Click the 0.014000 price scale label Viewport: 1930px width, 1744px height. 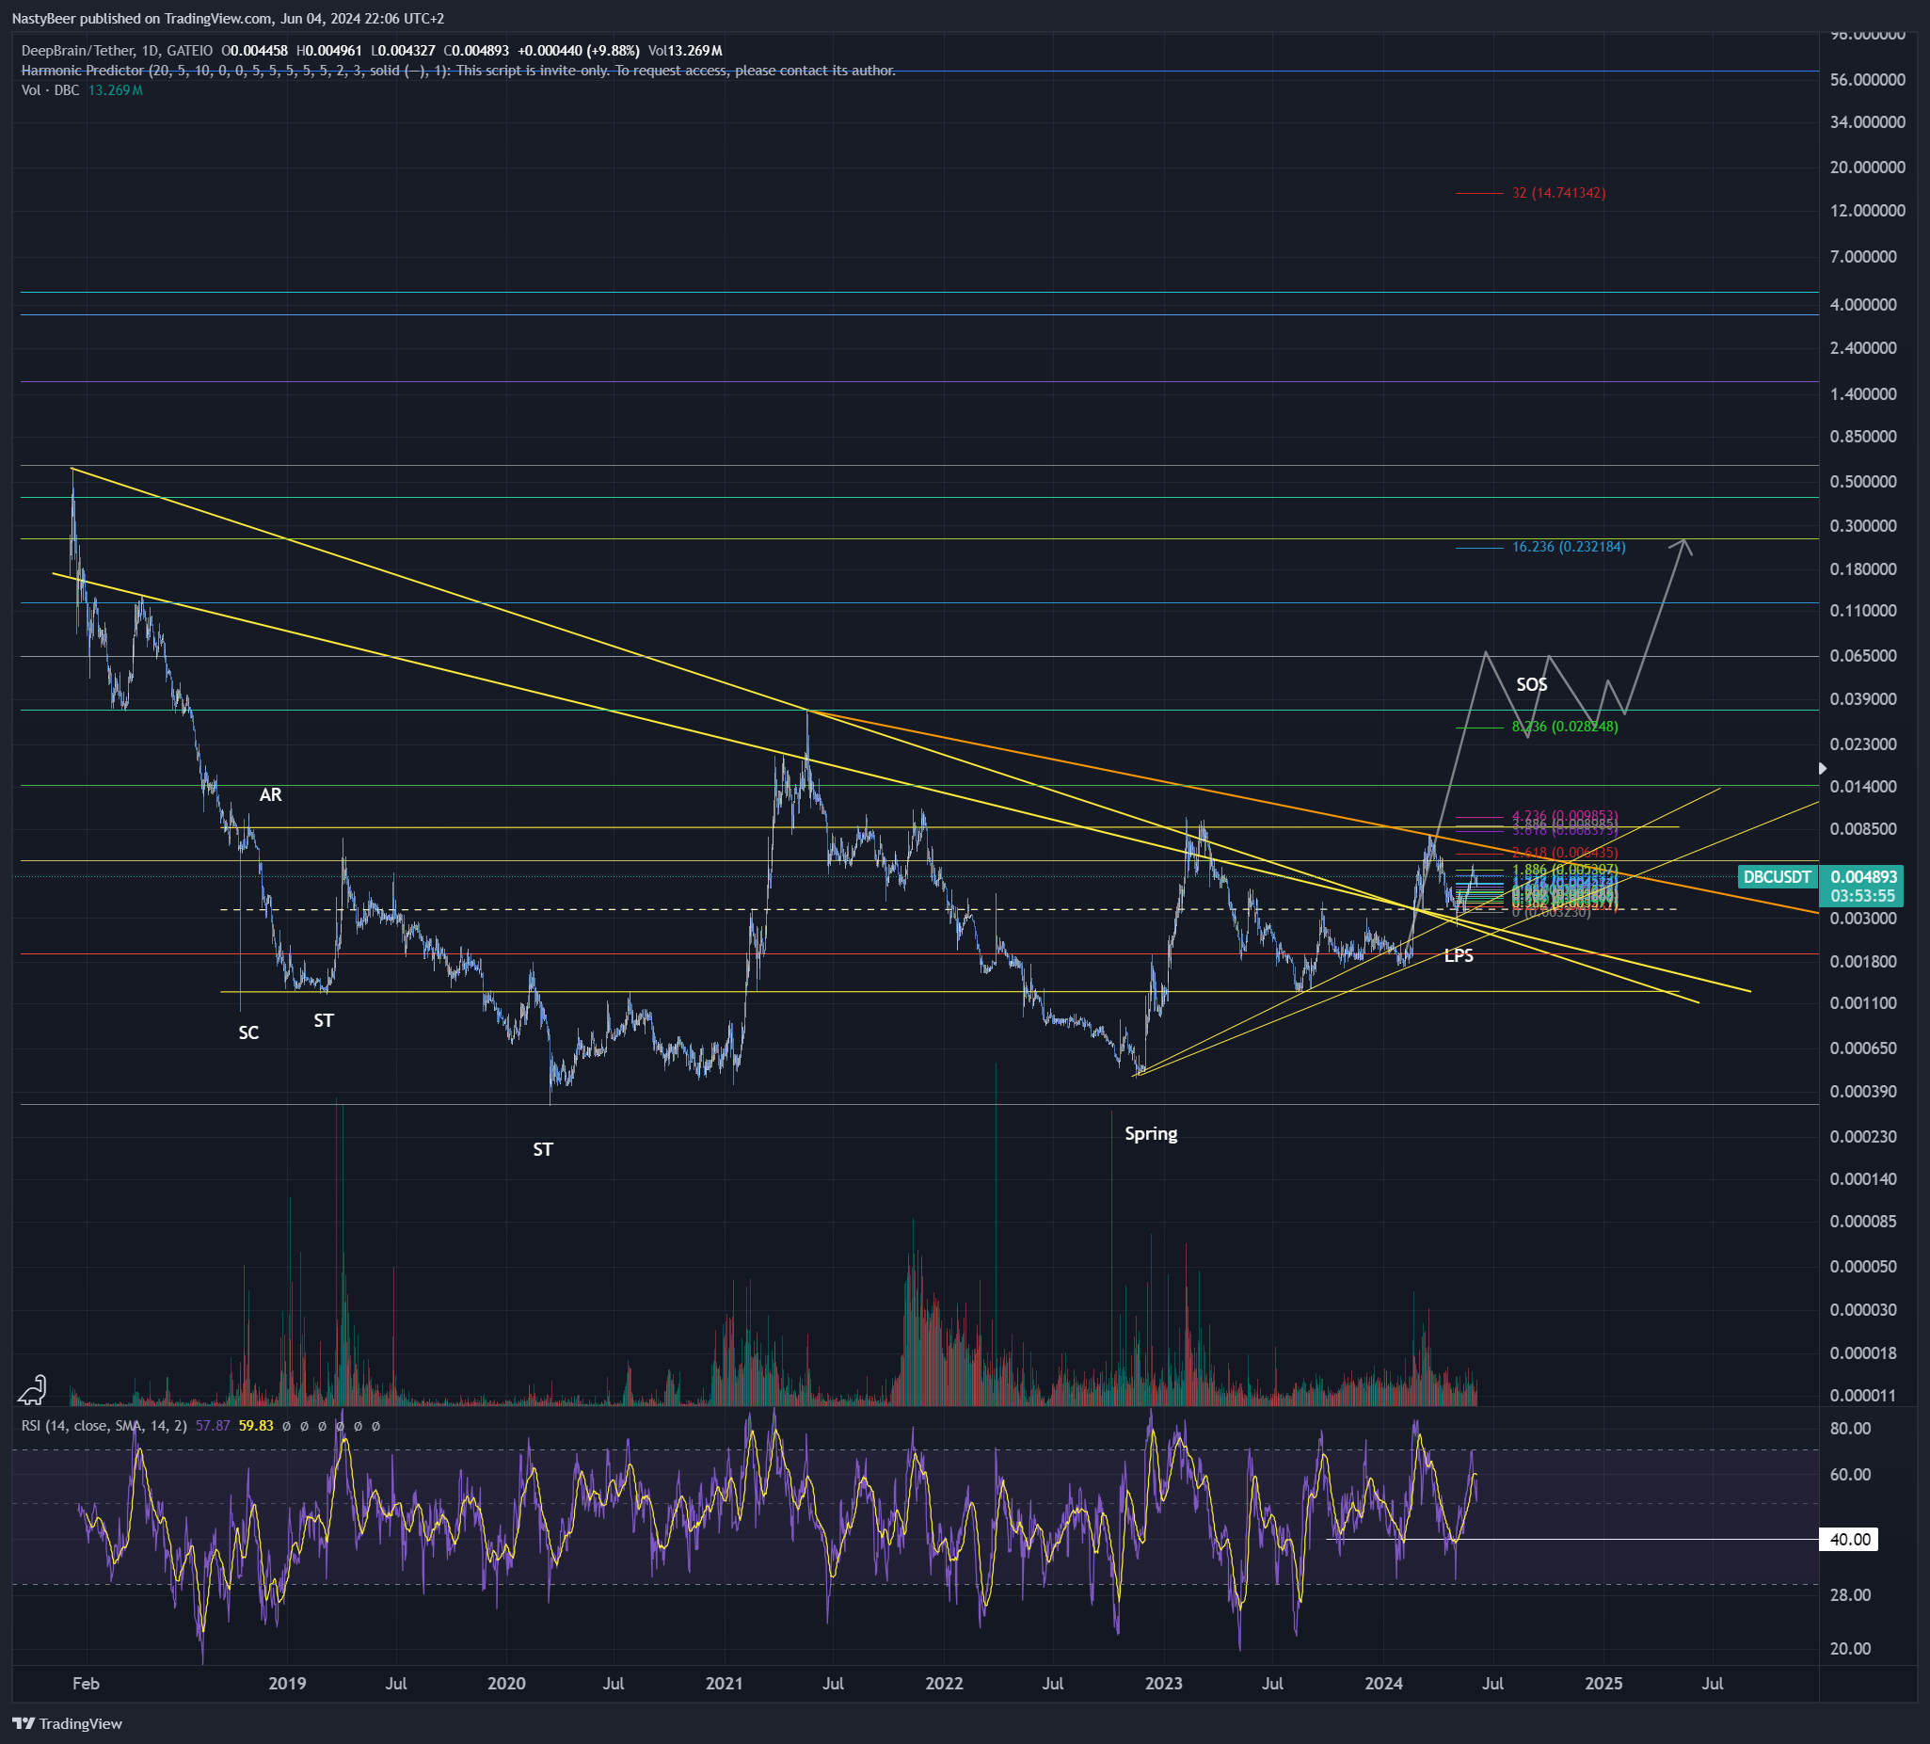click(x=1863, y=786)
